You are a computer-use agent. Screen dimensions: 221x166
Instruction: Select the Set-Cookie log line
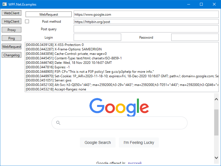[x=122, y=76]
